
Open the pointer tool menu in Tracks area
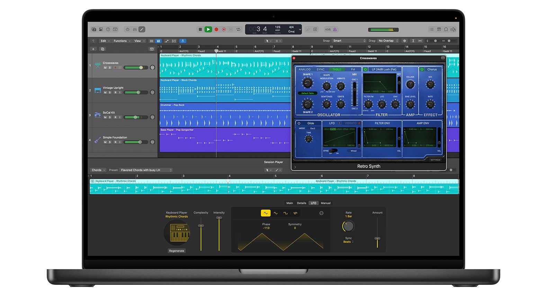coord(268,41)
